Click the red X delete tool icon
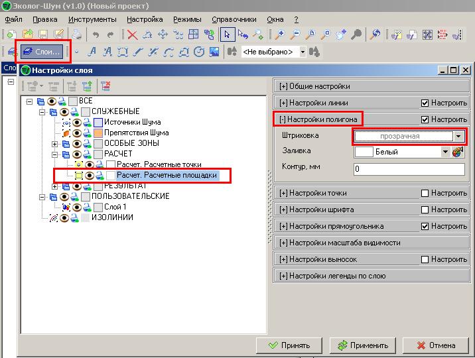This screenshot has width=475, height=358. click(x=132, y=34)
